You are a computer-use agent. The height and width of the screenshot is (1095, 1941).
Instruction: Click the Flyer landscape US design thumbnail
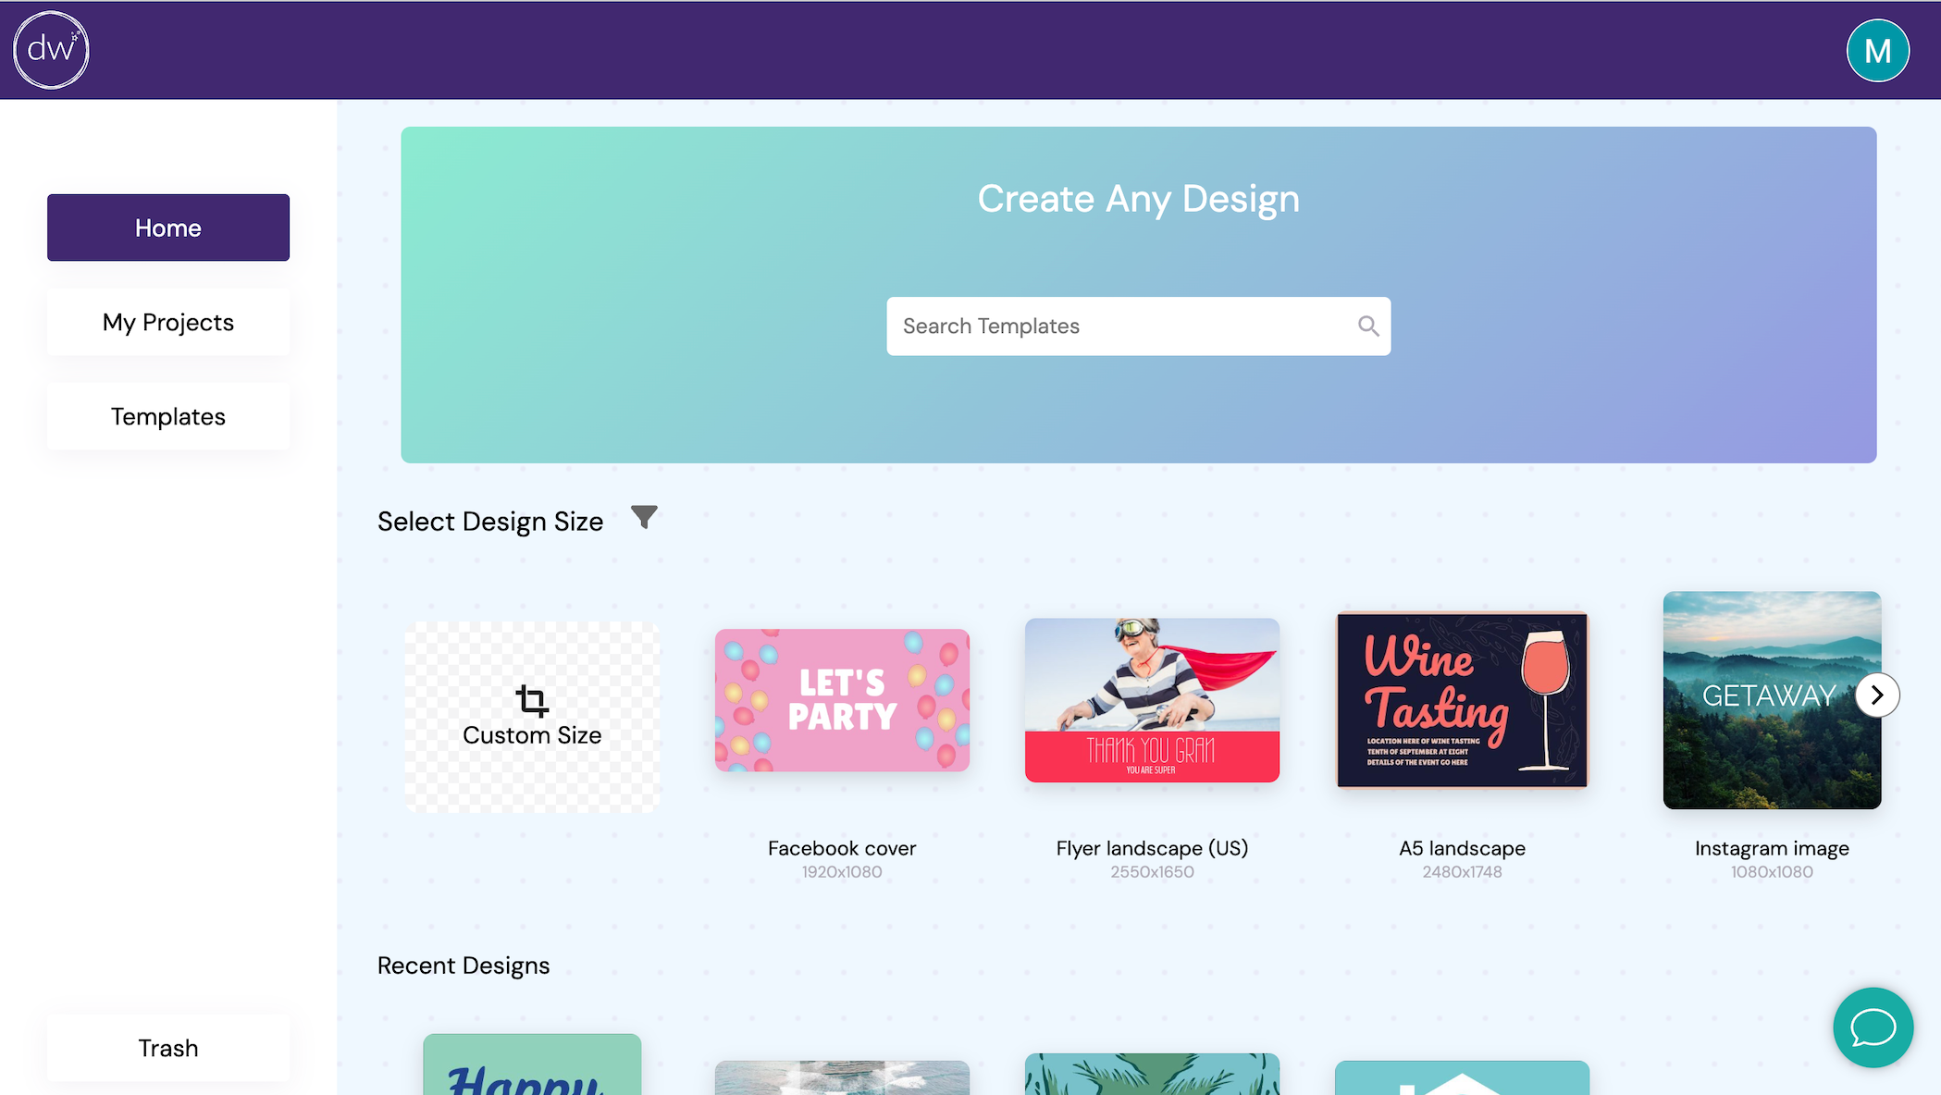[1153, 699]
